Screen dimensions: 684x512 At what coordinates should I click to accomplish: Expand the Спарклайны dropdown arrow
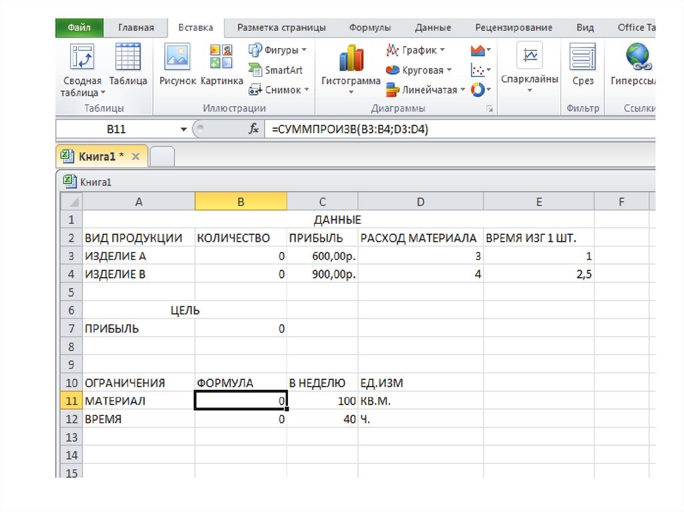pyautogui.click(x=530, y=90)
